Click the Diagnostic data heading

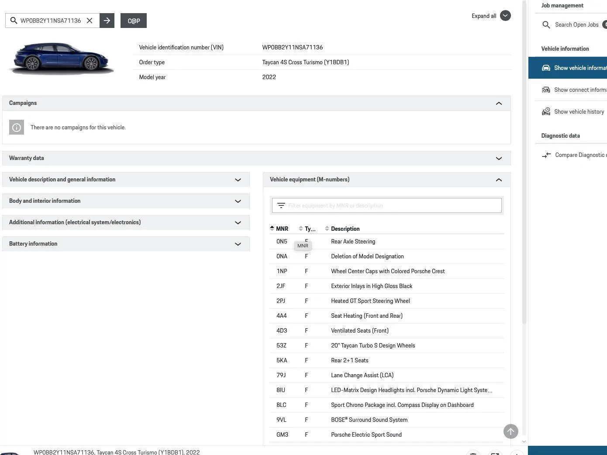[560, 136]
